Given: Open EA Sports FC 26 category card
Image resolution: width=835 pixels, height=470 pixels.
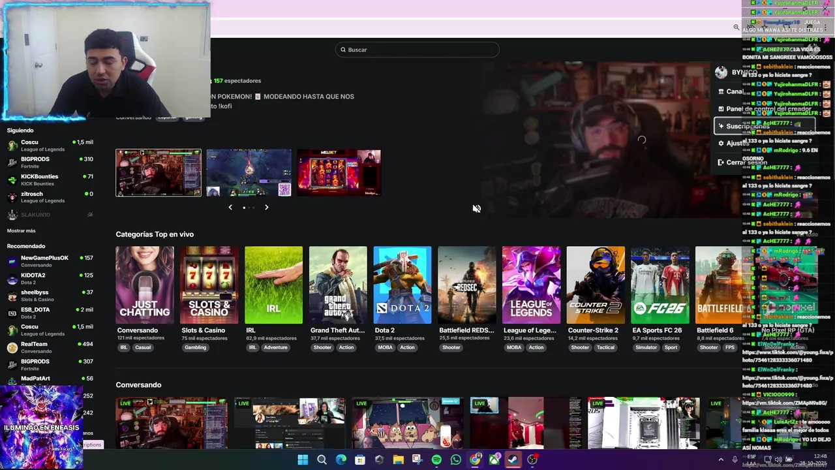Looking at the screenshot, I should (x=660, y=285).
